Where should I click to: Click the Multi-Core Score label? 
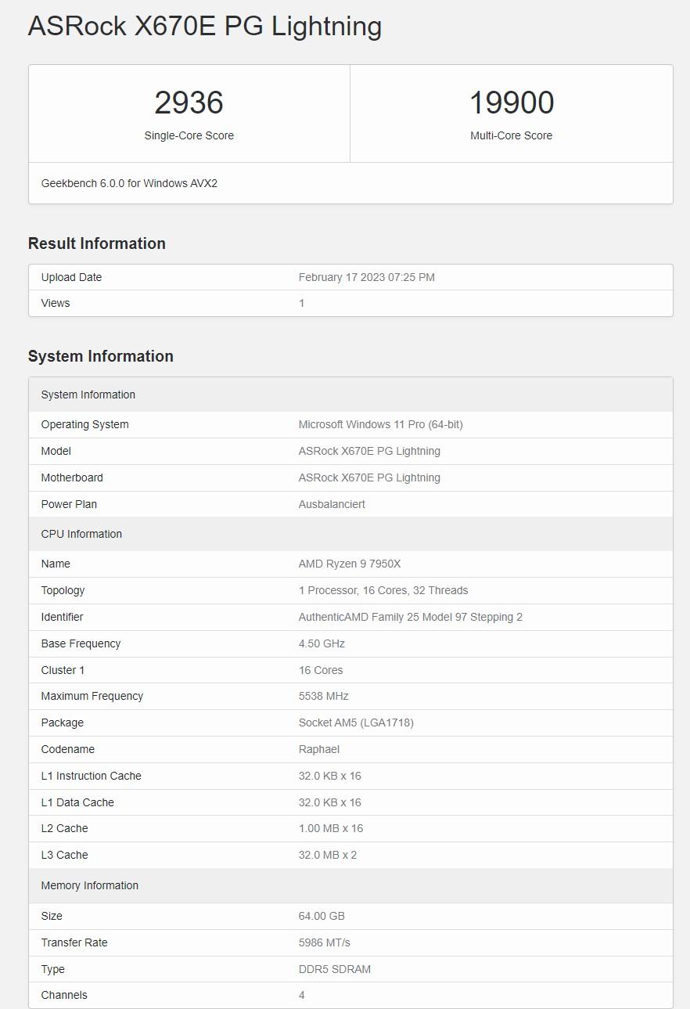pos(511,135)
